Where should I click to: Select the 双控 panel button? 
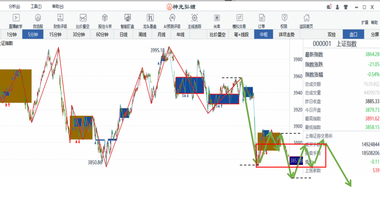coord(332,35)
